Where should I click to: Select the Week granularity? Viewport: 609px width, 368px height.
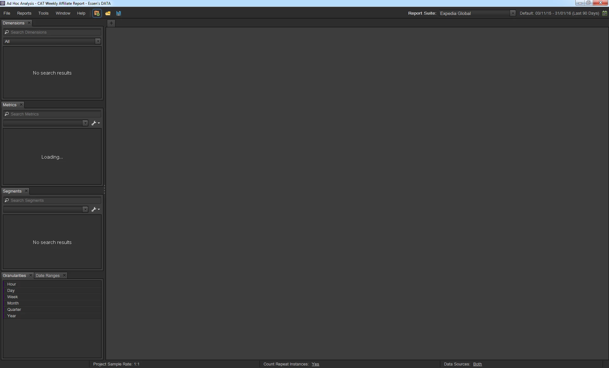click(13, 297)
